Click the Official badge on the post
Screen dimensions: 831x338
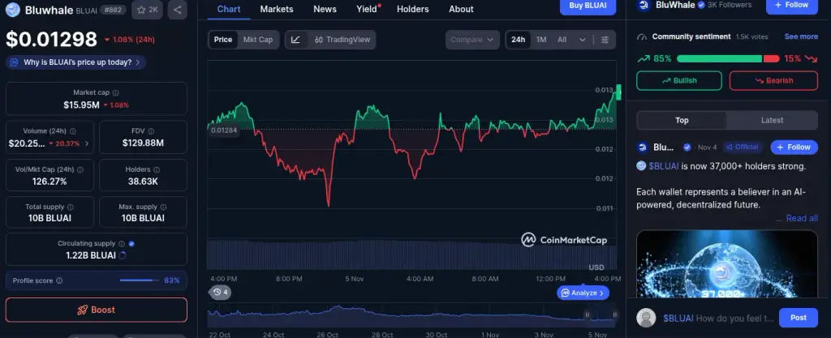tap(742, 147)
